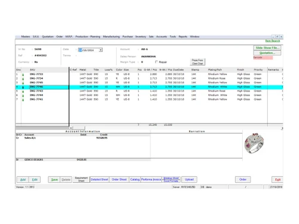Click the Quotation button on the right

point(267,53)
